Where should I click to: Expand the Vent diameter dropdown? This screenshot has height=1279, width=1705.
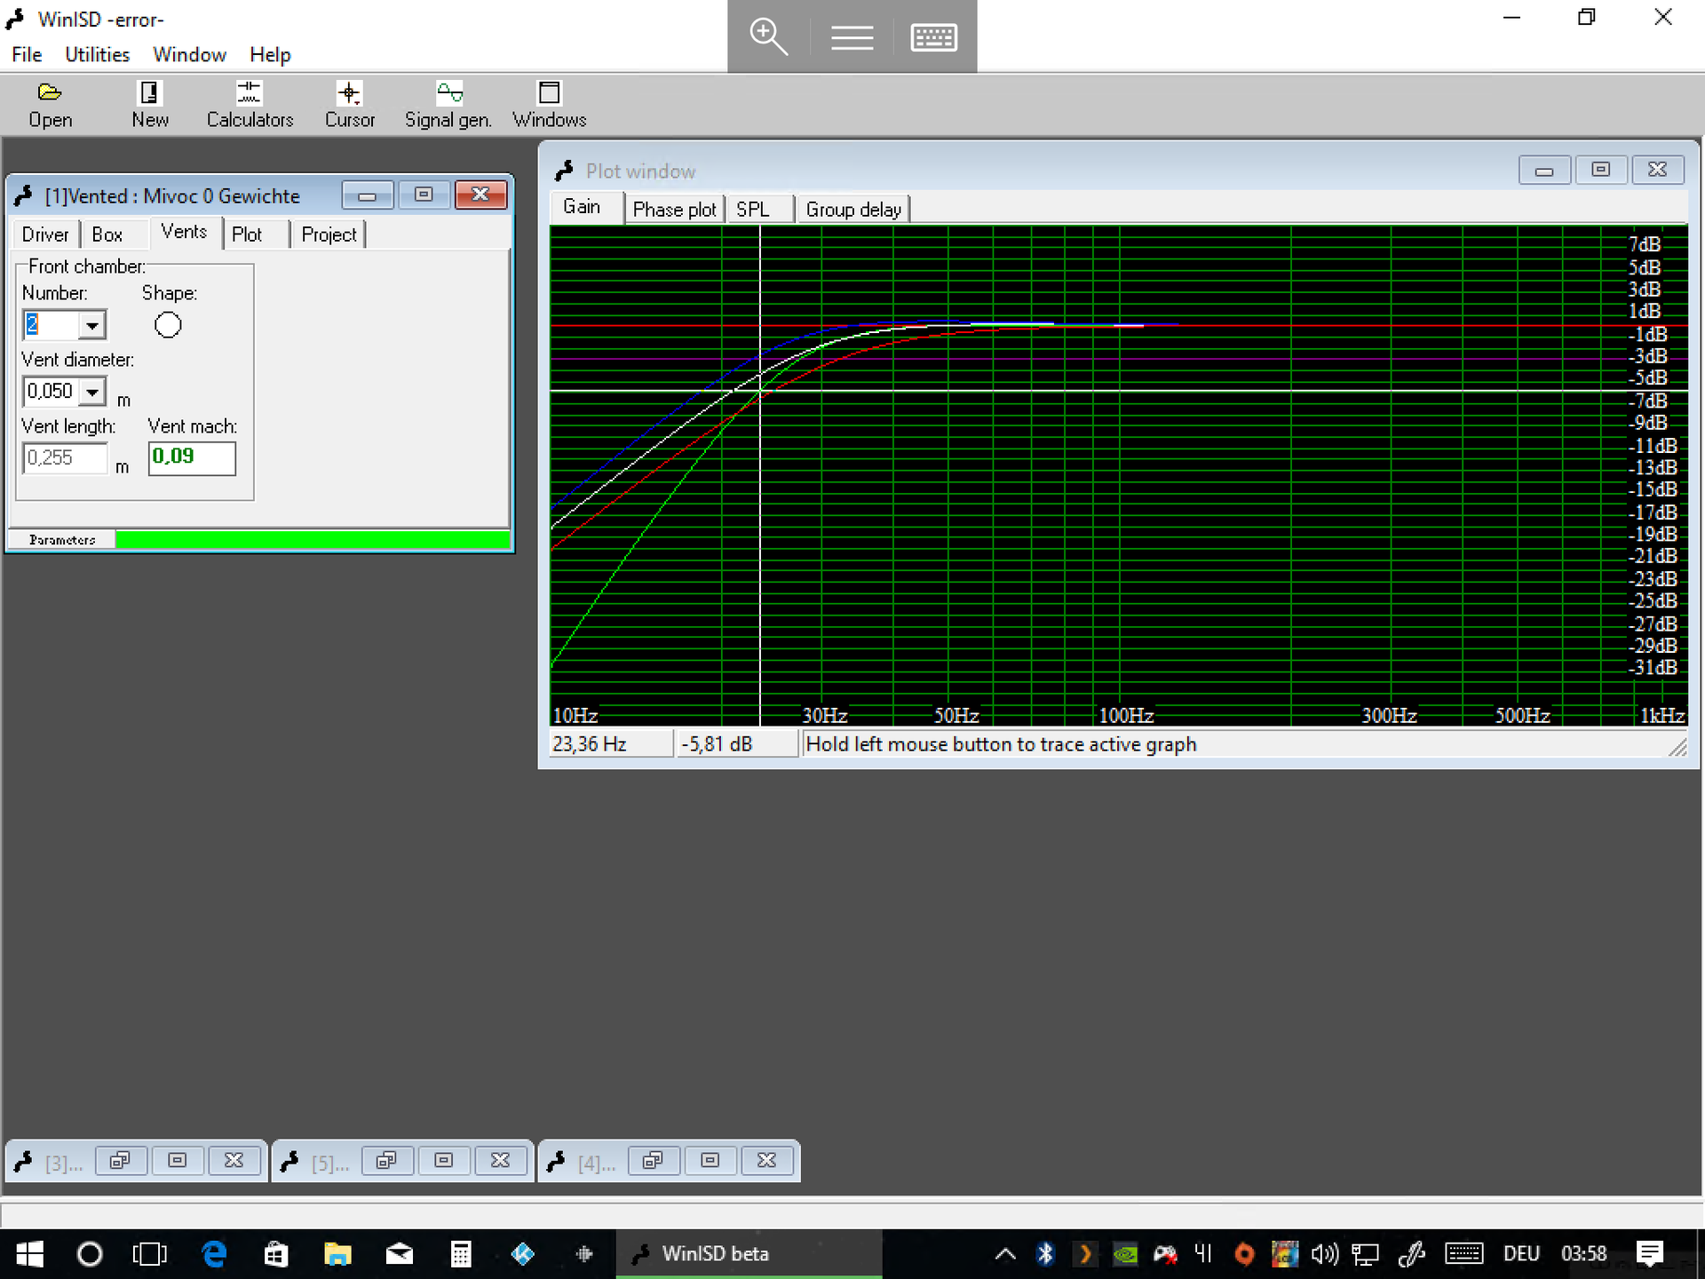coord(91,392)
